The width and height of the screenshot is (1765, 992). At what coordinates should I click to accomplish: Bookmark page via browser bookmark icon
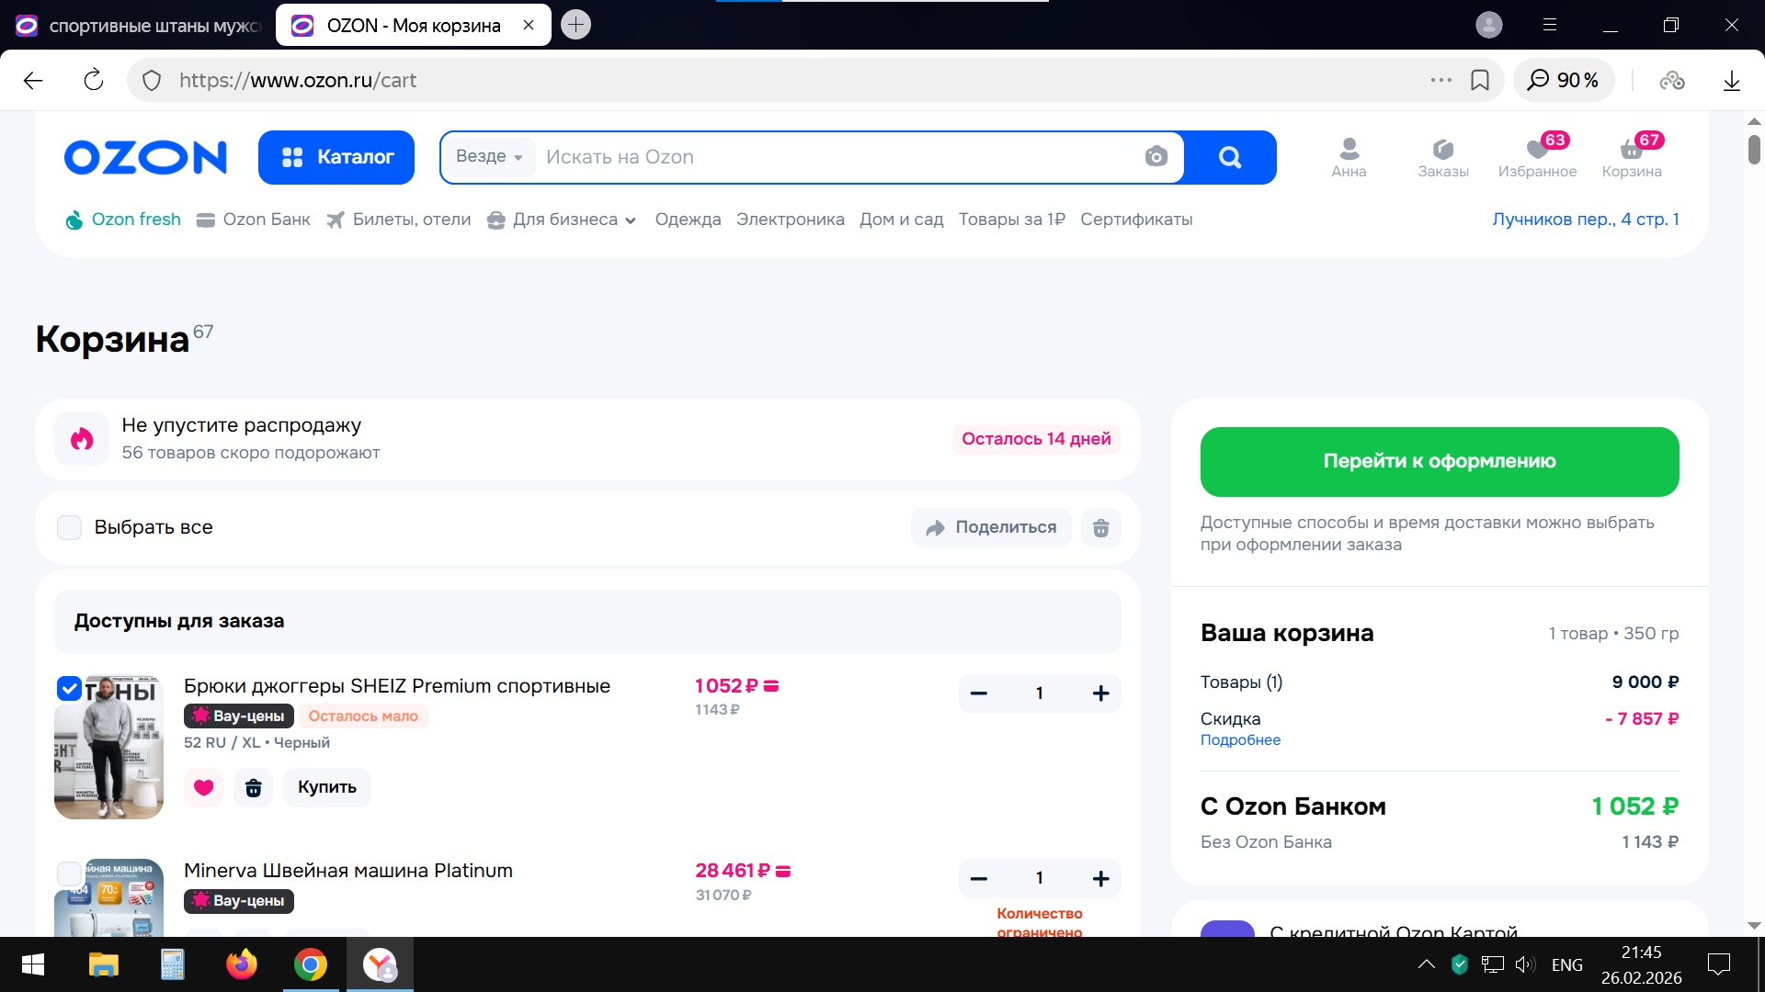(1479, 80)
